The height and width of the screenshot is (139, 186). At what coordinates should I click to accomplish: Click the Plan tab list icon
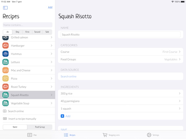[x=30, y=135]
